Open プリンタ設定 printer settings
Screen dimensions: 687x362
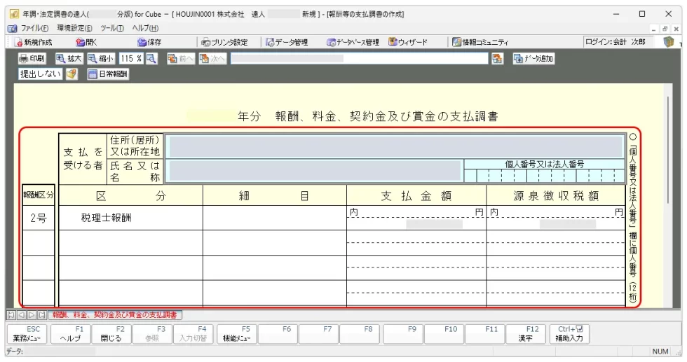(224, 43)
